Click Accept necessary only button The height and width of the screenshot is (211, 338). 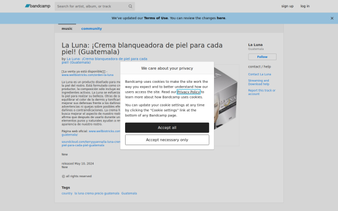tap(167, 140)
